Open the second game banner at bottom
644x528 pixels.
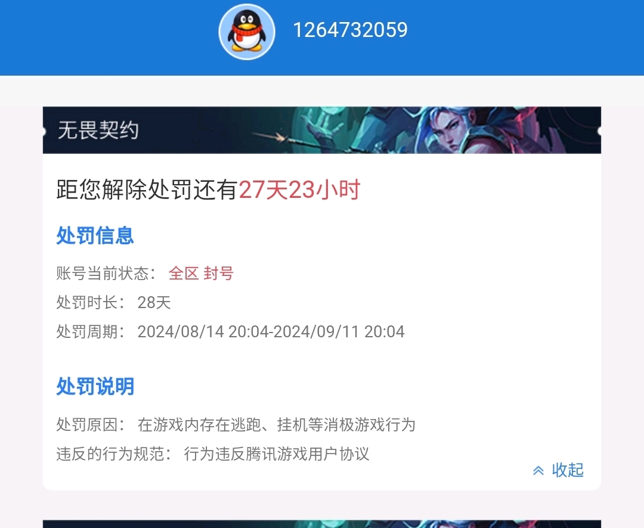322,524
